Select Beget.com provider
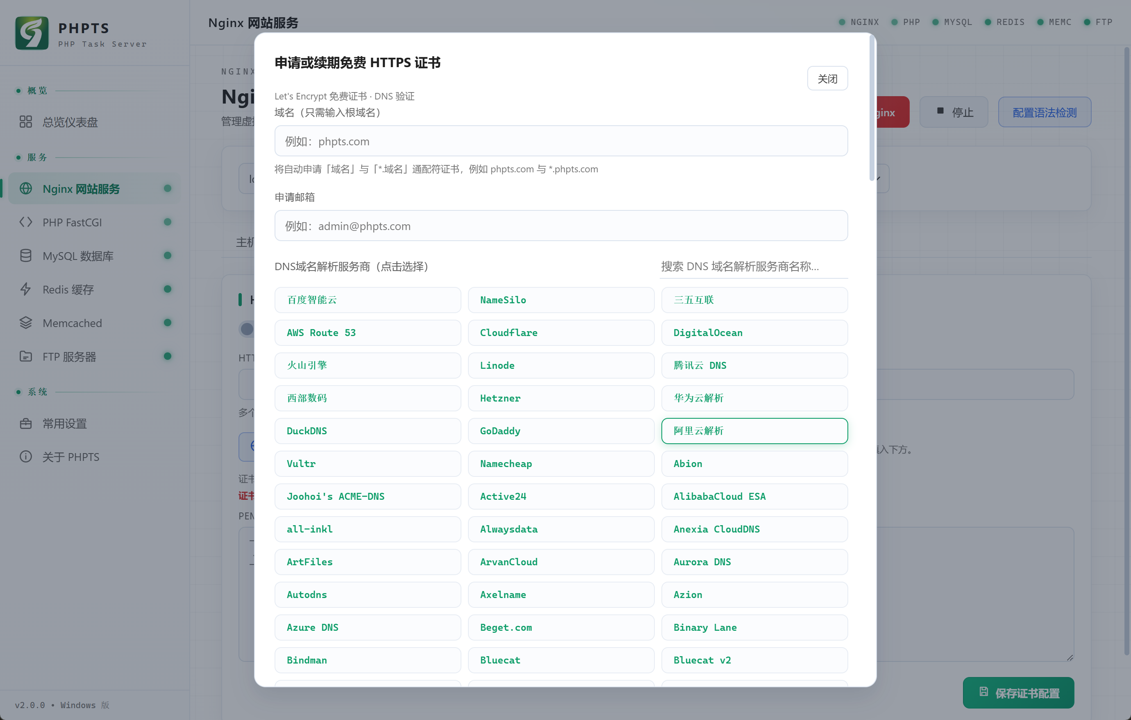The image size is (1131, 720). 561,627
